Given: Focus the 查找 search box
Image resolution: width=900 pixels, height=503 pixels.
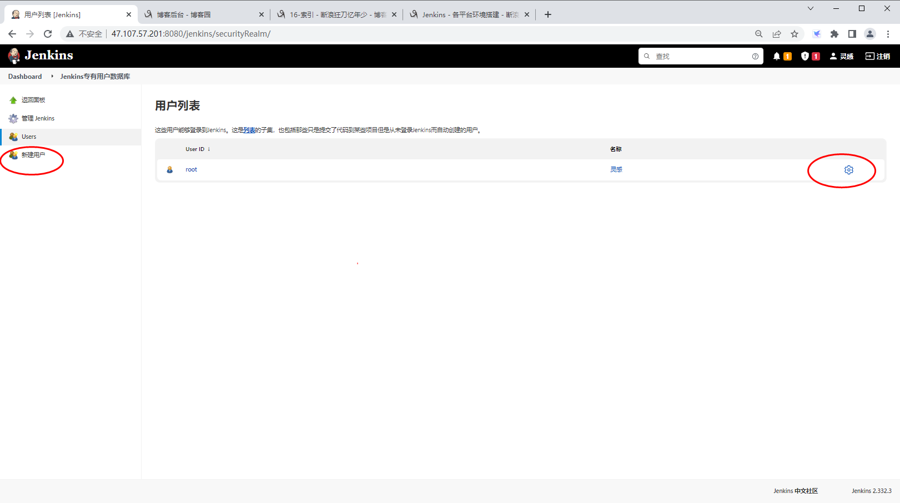Looking at the screenshot, I should click(702, 56).
